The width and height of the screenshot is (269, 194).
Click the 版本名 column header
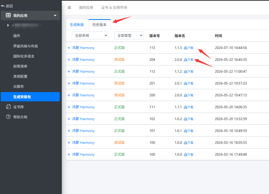pyautogui.click(x=180, y=36)
